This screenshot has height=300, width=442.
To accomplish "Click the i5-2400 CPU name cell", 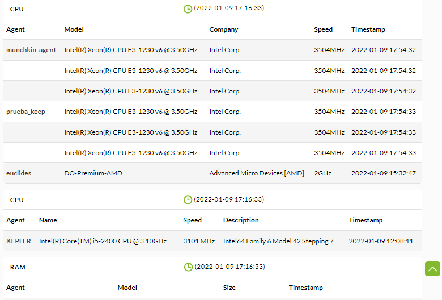I will pos(103,241).
